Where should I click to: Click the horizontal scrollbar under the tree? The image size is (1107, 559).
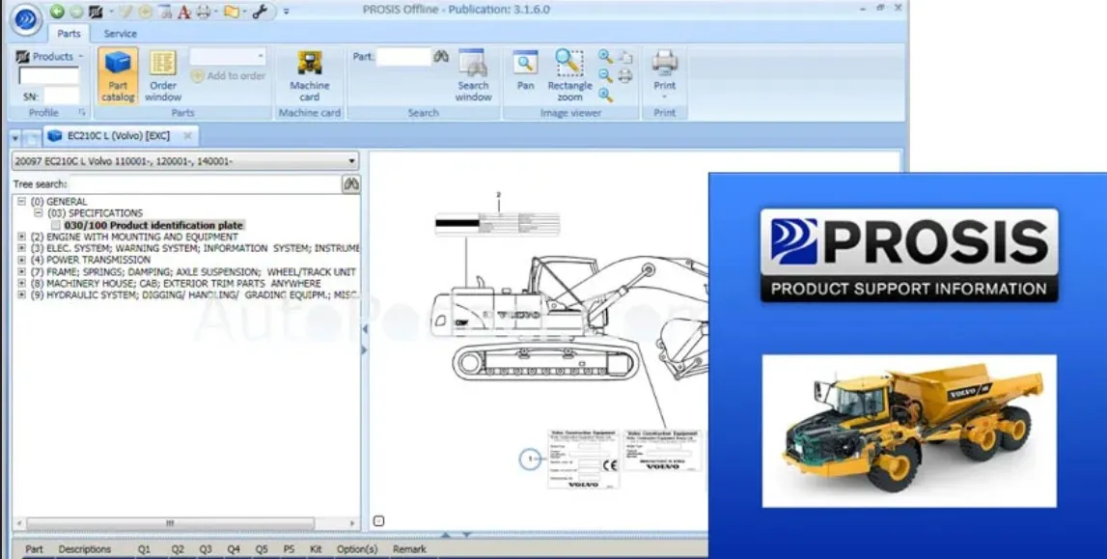[170, 523]
